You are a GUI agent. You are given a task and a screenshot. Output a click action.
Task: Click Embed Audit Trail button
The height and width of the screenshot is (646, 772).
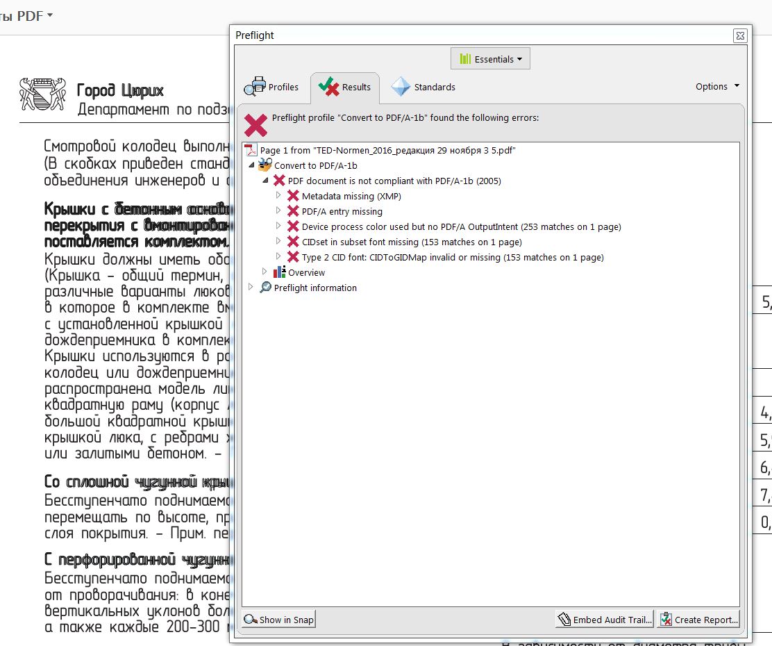[605, 620]
